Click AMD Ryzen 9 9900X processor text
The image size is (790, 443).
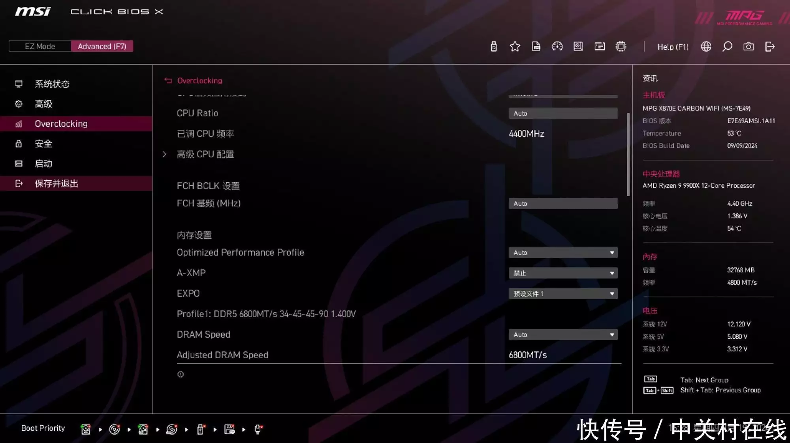coord(698,185)
